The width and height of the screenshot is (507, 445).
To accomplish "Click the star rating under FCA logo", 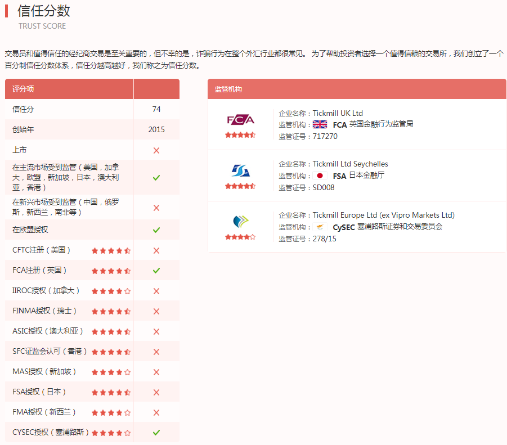I will click(240, 135).
